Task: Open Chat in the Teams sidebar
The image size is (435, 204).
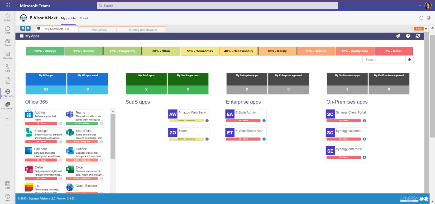Action: click(x=8, y=30)
